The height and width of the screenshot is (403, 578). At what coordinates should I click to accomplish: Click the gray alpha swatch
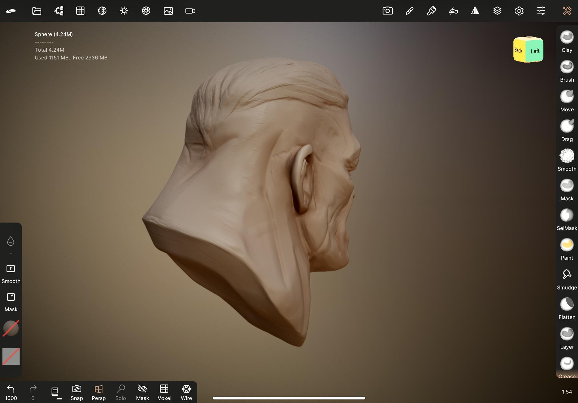point(11,356)
